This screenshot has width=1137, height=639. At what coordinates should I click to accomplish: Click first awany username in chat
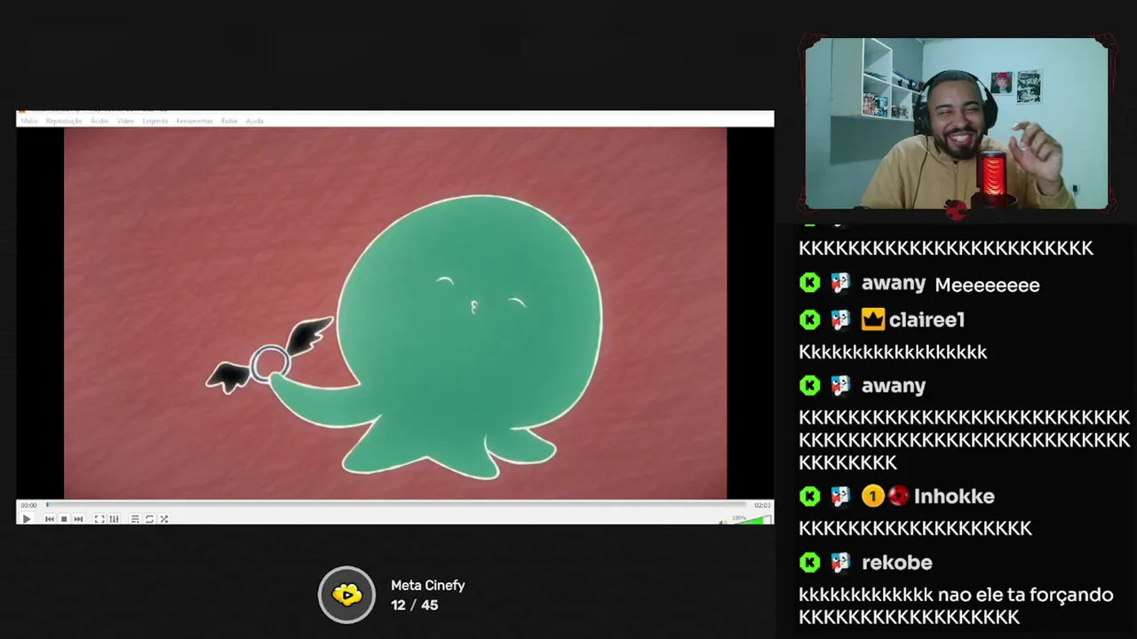(x=894, y=284)
